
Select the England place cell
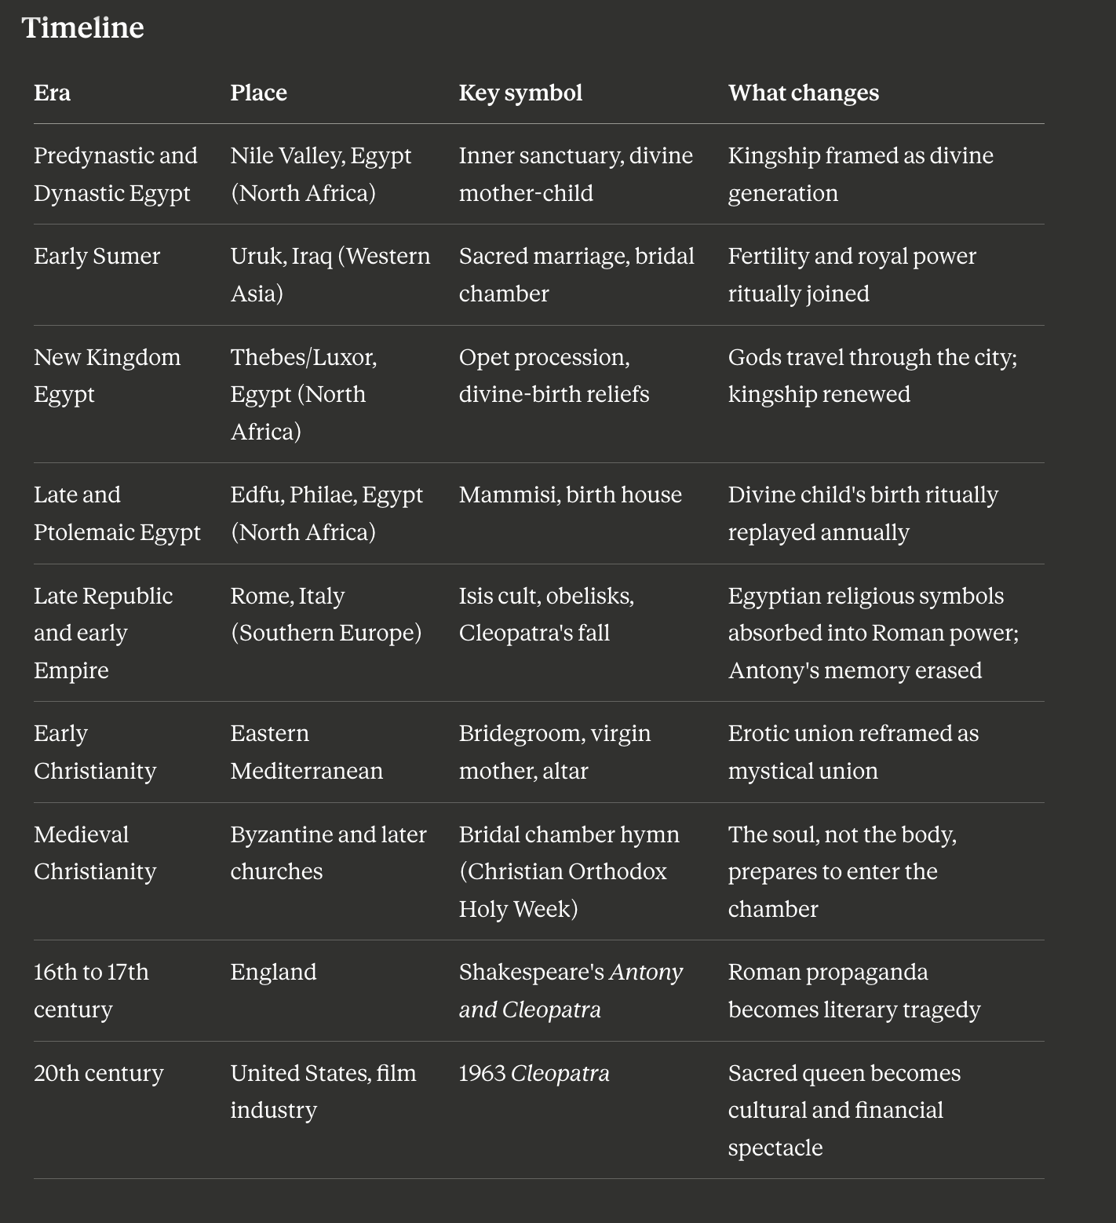273,972
